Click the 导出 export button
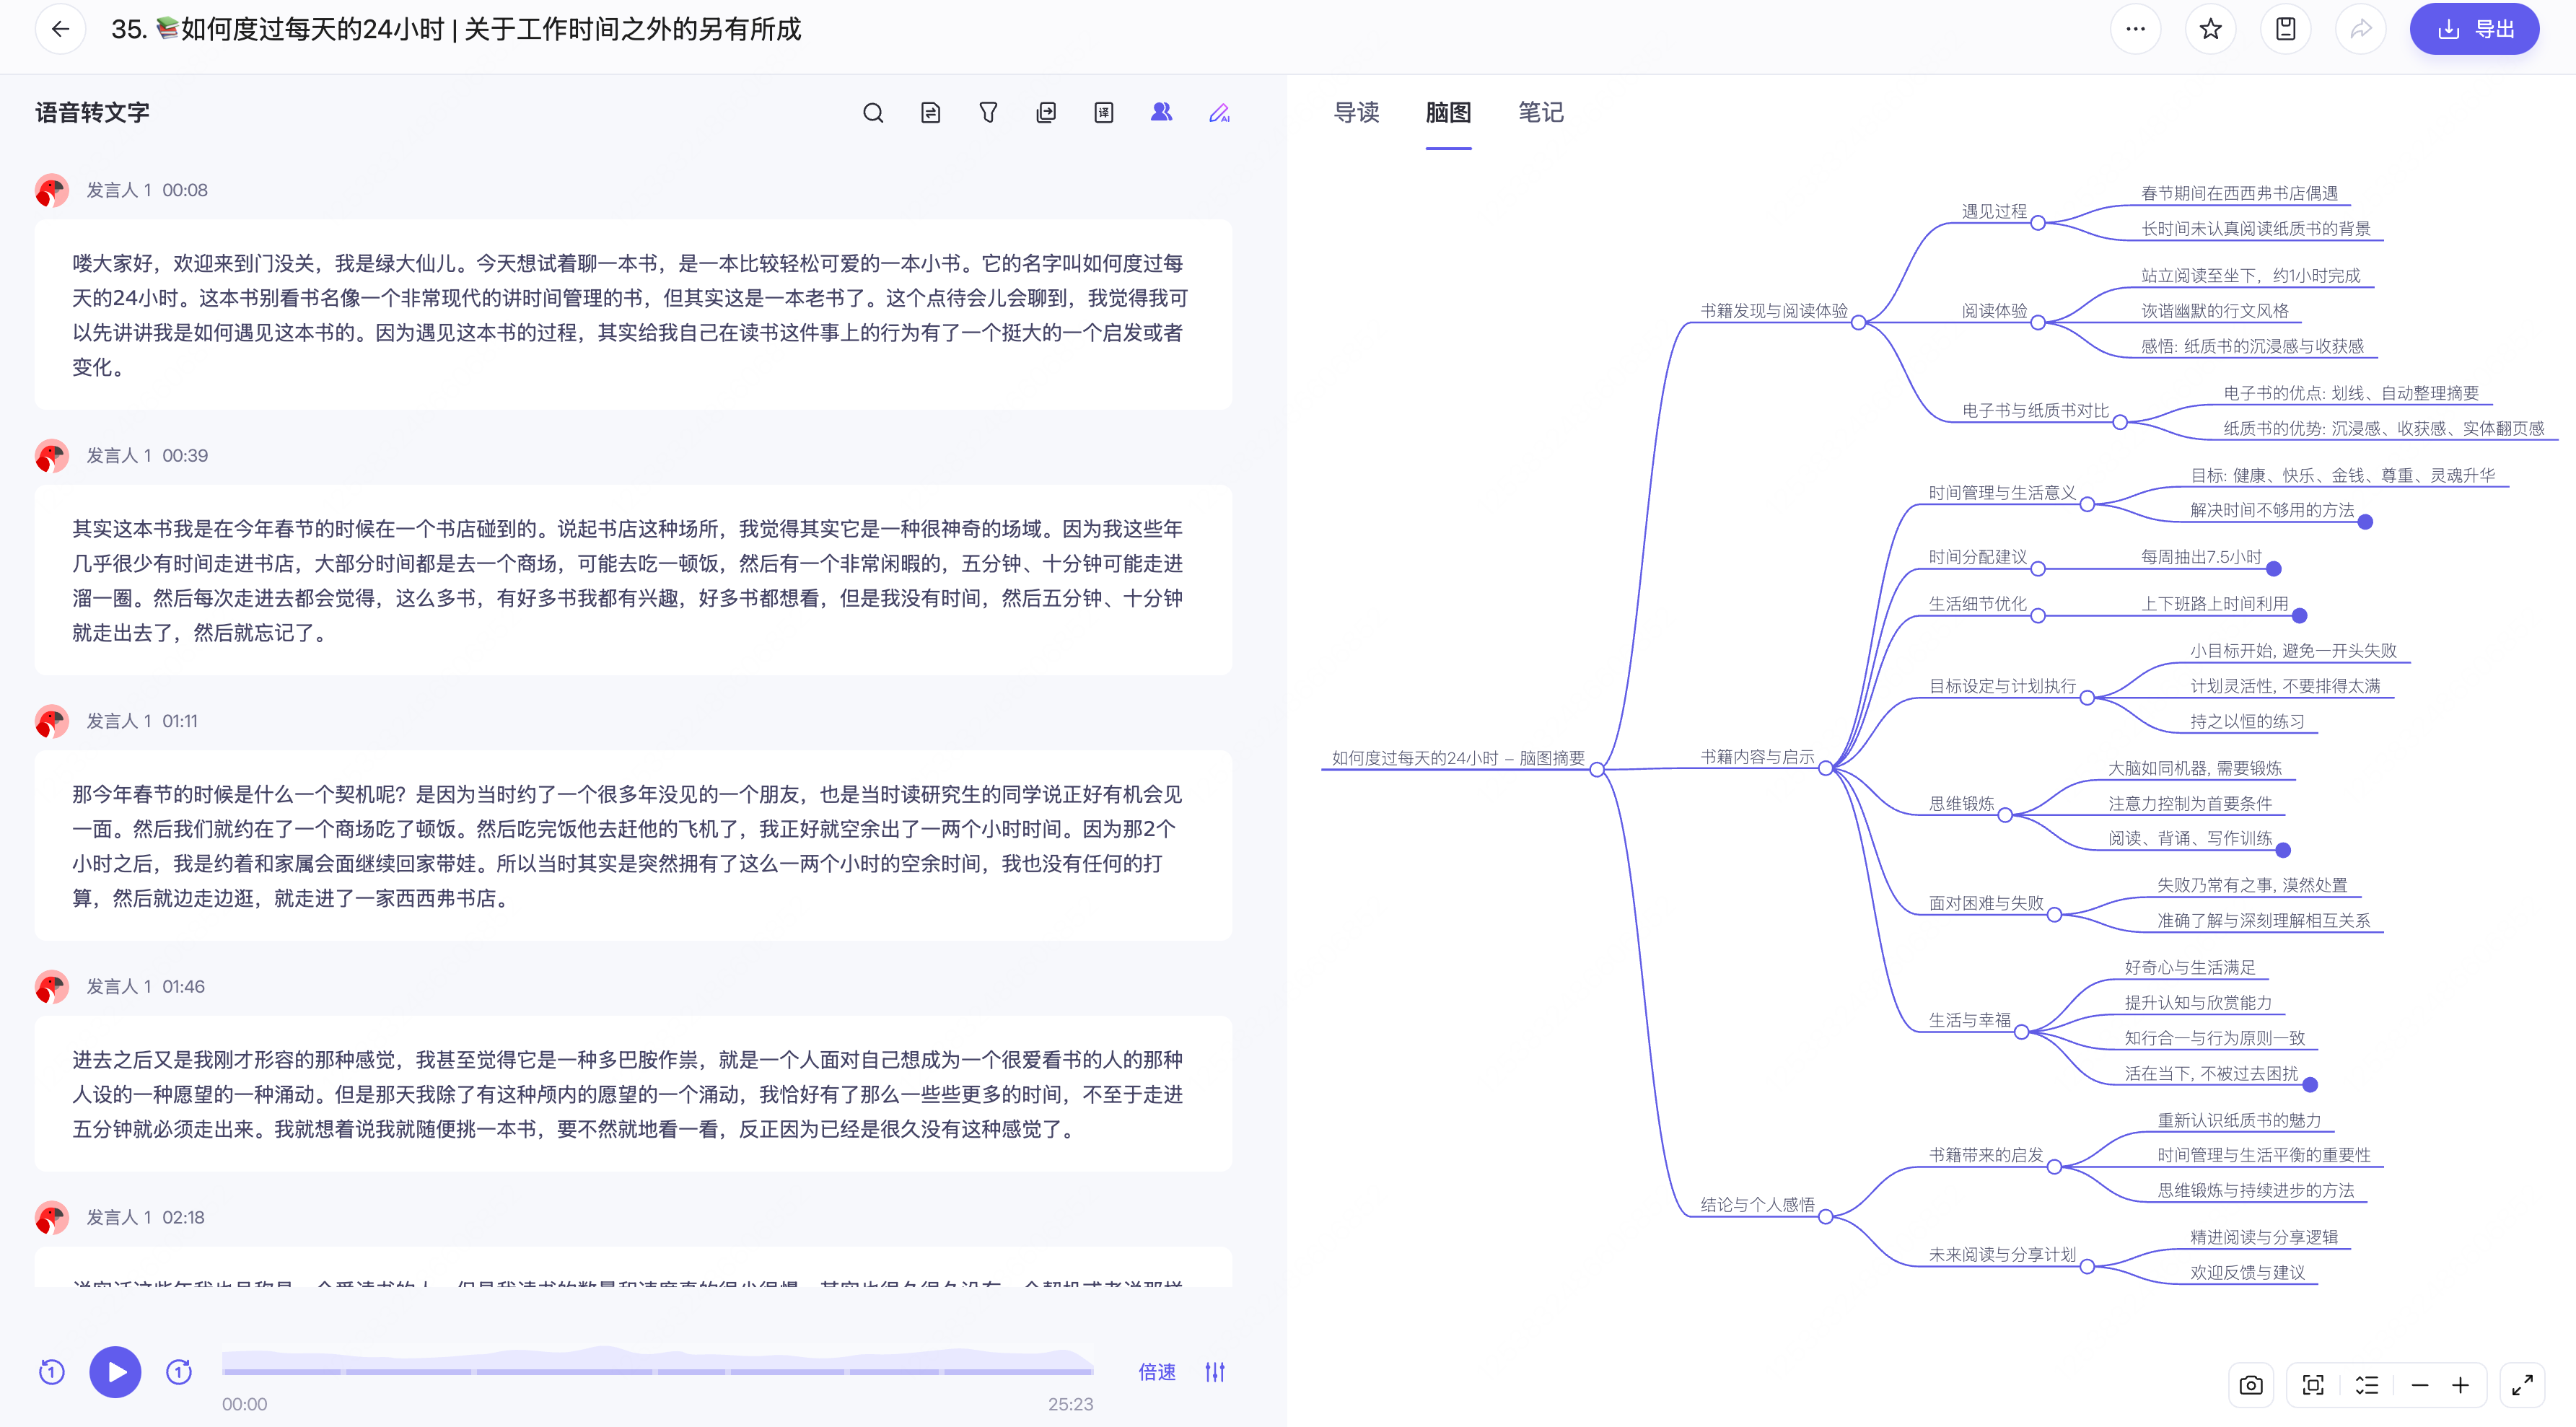 click(x=2474, y=29)
